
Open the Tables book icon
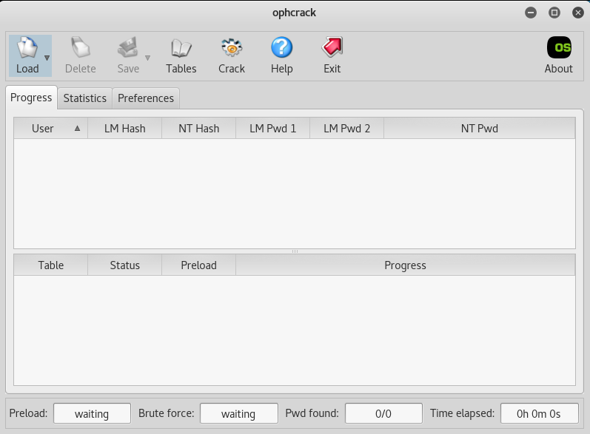181,48
